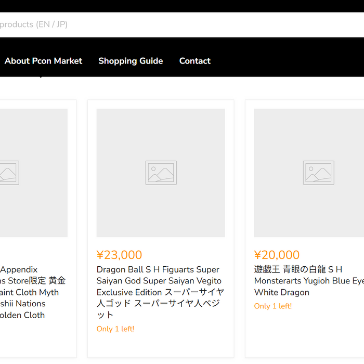
Task: Click "Only 1 left!" under the Vegito listing
Action: (115, 329)
